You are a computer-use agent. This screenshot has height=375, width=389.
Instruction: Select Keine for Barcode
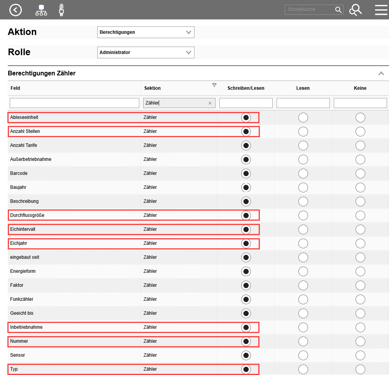tap(360, 173)
